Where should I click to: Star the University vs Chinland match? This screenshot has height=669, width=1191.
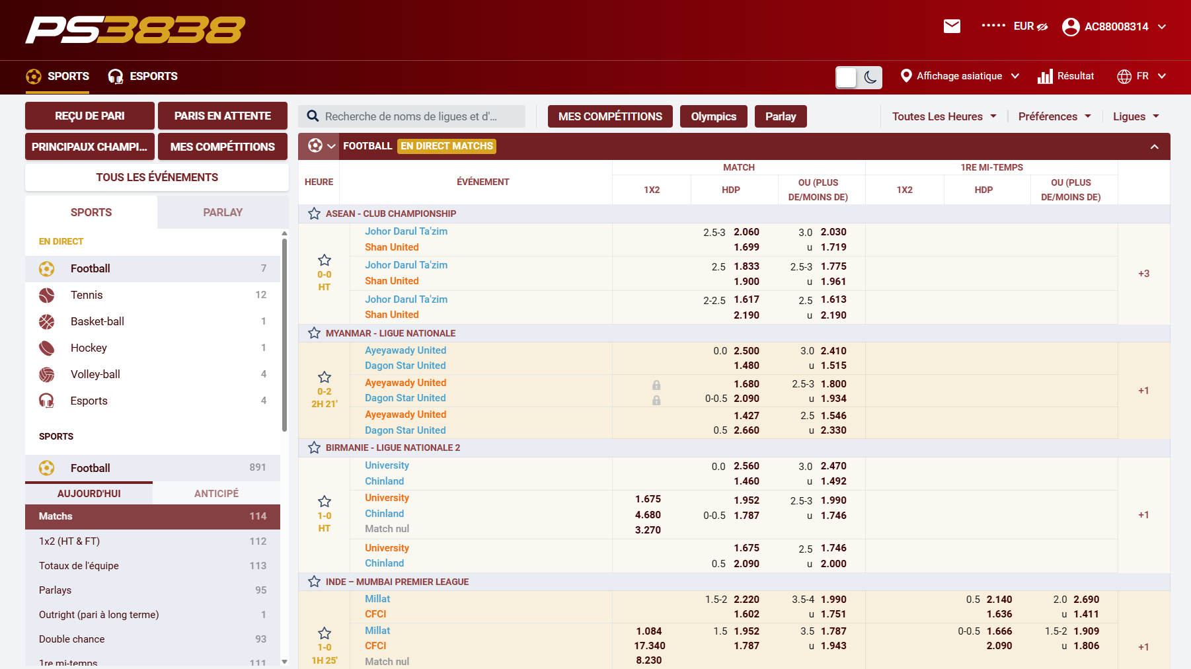[x=325, y=501]
